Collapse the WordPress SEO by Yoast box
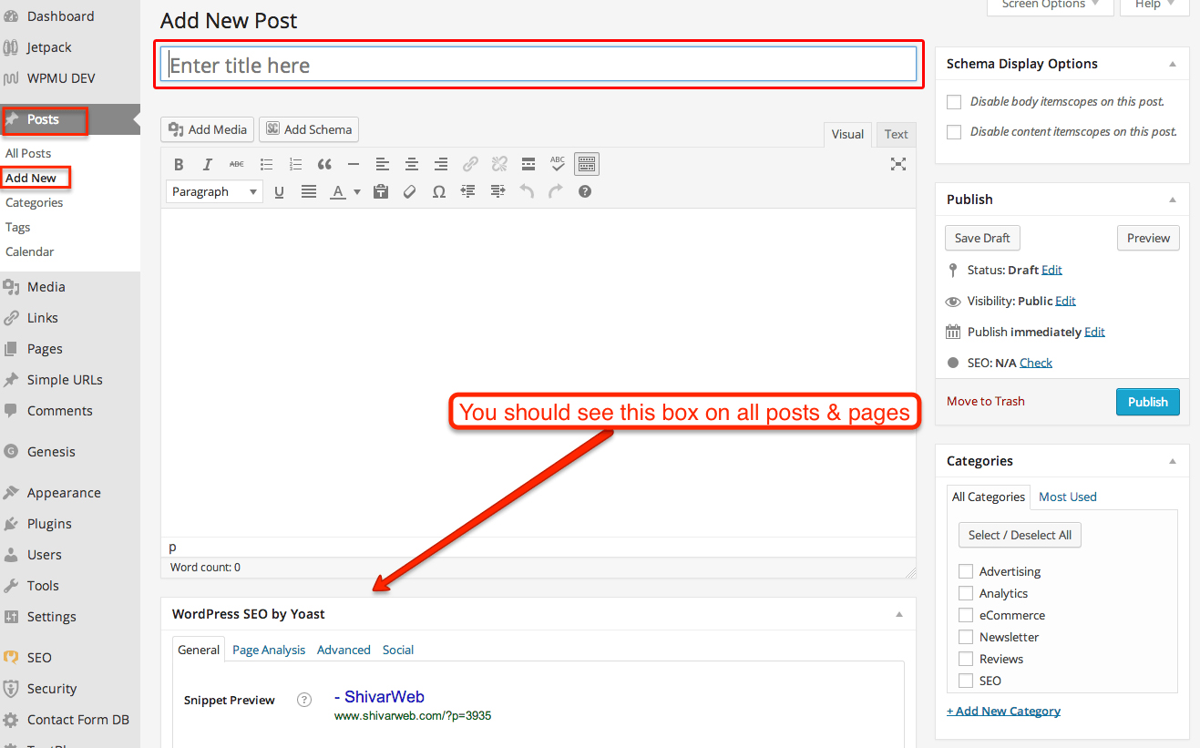 [x=899, y=614]
